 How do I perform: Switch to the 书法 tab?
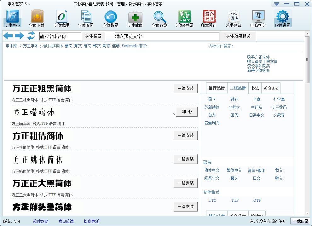click(255, 88)
